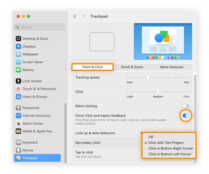Go back with the left chevron
The height and width of the screenshot is (174, 209).
coord(75,16)
